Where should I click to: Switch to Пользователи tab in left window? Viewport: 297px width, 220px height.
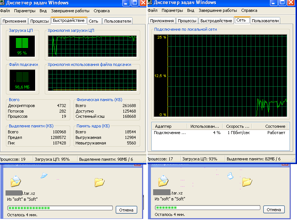pyautogui.click(x=118, y=21)
